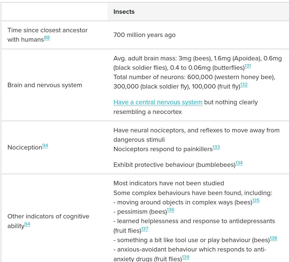The image size is (289, 262).
Task: Click the 'Other indicators of cognitive' row label
Action: [48, 216]
